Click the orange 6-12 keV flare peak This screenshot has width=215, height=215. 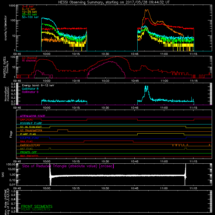[147, 10]
